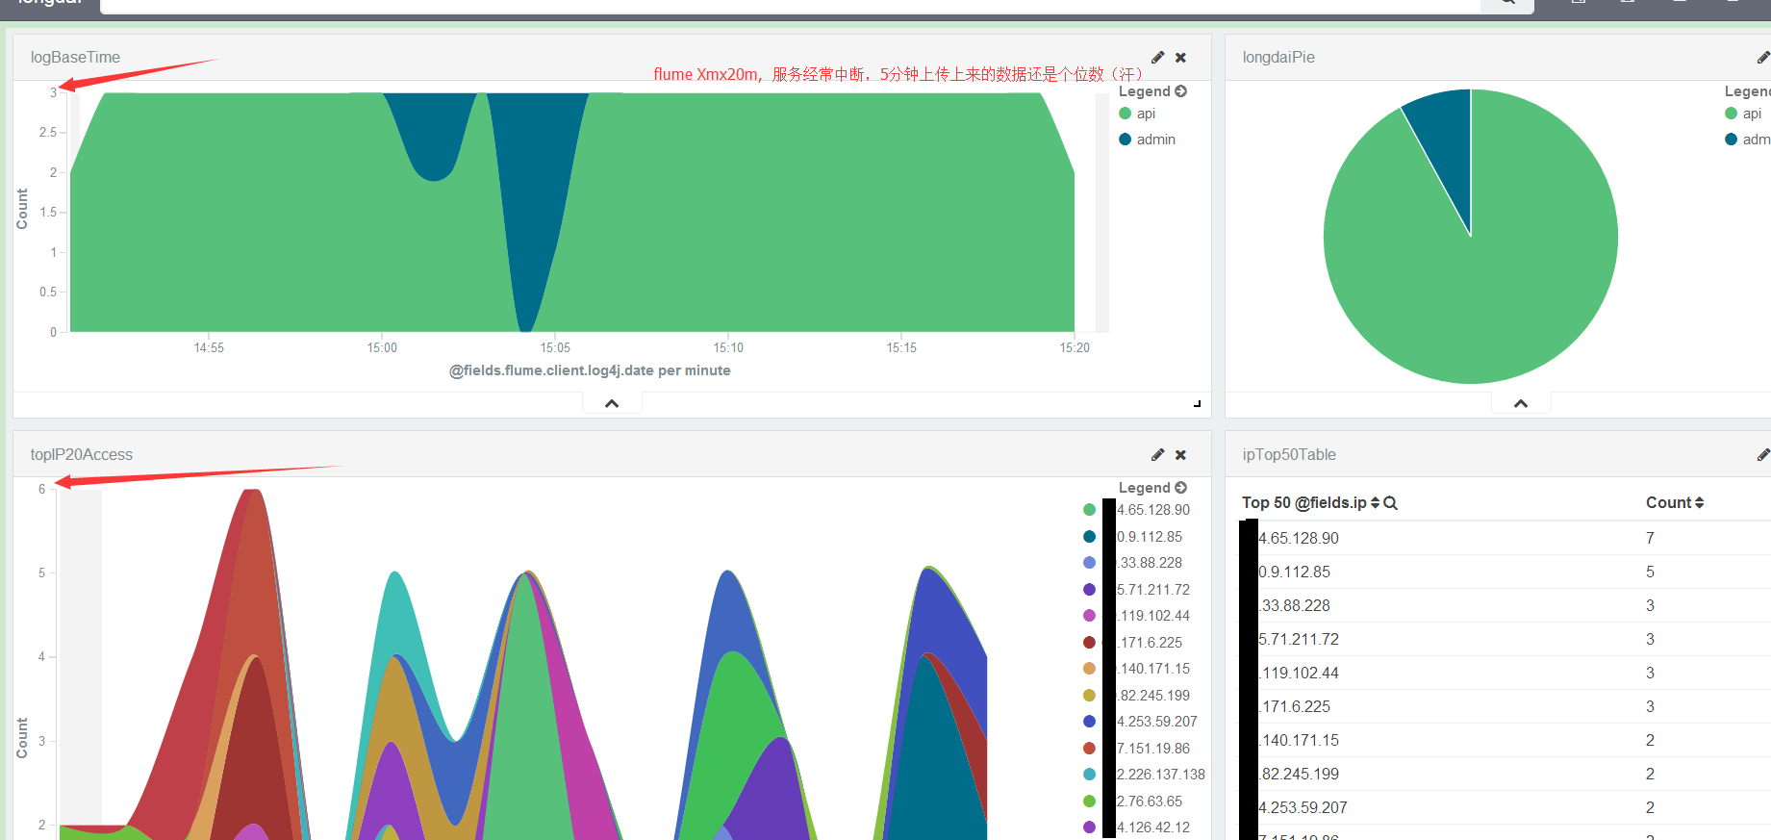This screenshot has width=1771, height=840.
Task: Edit the longdaiPie panel with pencil icon
Action: pyautogui.click(x=1764, y=58)
